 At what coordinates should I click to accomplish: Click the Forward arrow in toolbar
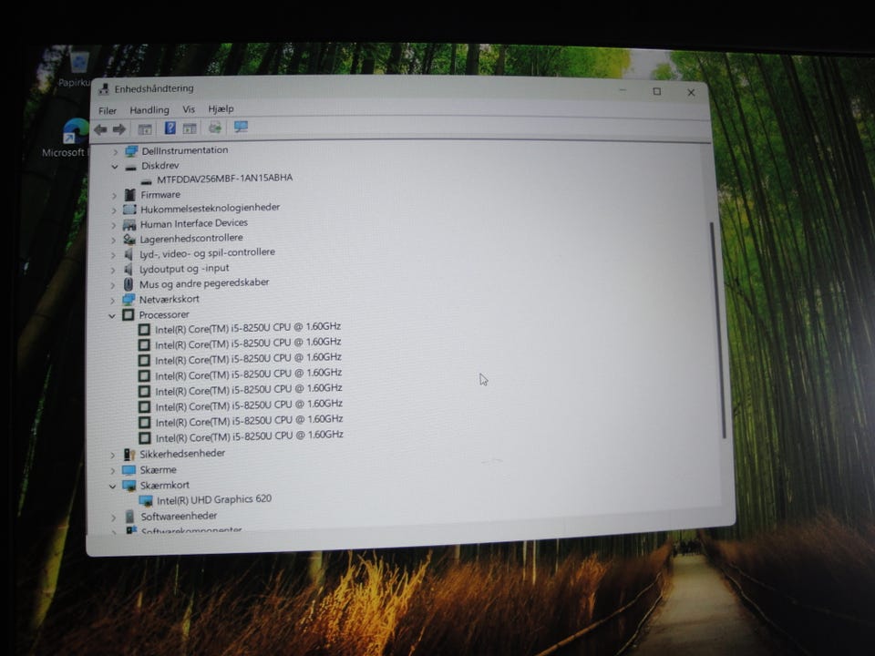(118, 130)
